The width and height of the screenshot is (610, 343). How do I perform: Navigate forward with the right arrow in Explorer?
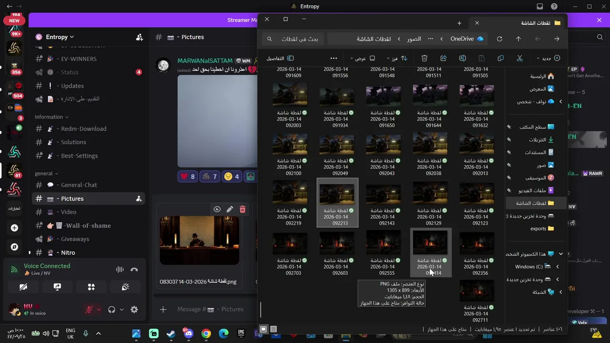pos(557,39)
